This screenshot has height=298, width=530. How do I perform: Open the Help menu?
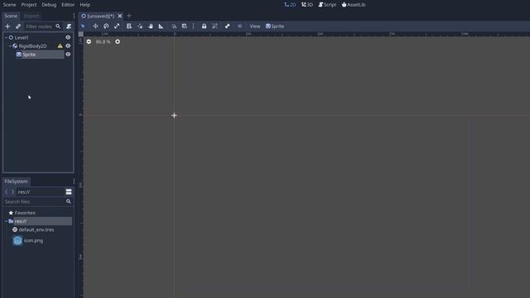84,5
